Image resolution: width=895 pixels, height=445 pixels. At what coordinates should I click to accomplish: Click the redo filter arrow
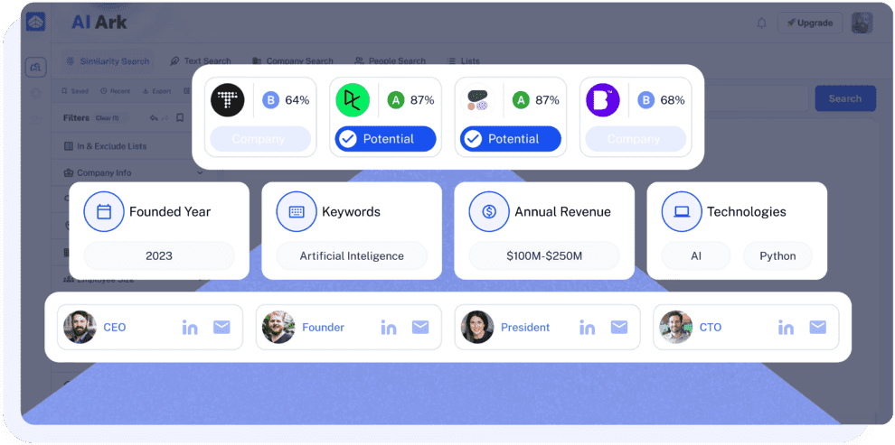(x=165, y=118)
